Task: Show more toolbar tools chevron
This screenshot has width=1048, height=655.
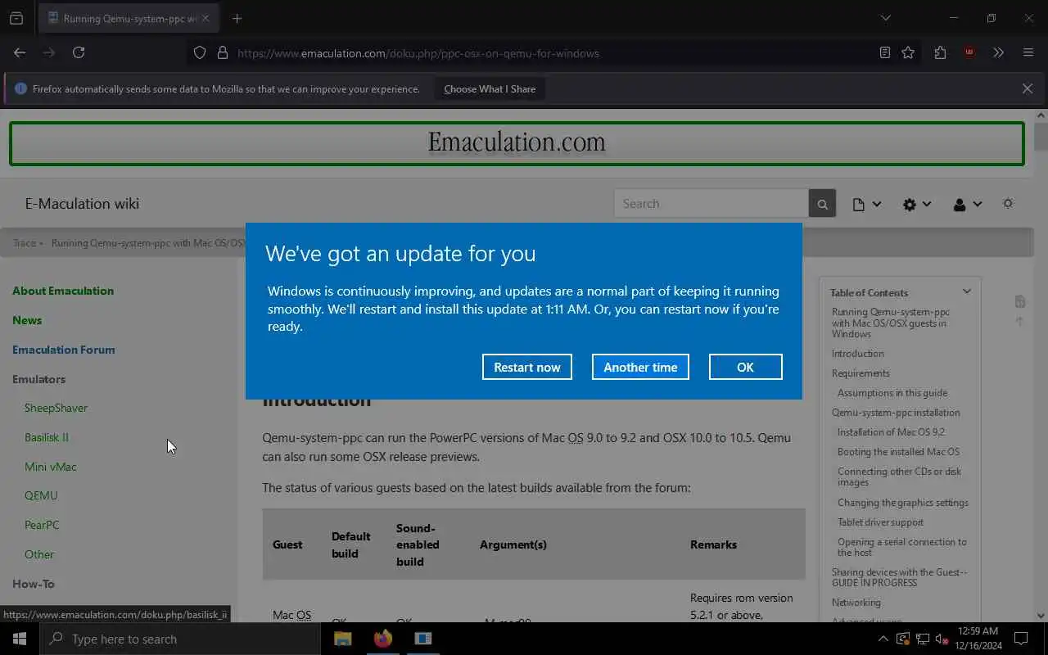Action: (998, 52)
